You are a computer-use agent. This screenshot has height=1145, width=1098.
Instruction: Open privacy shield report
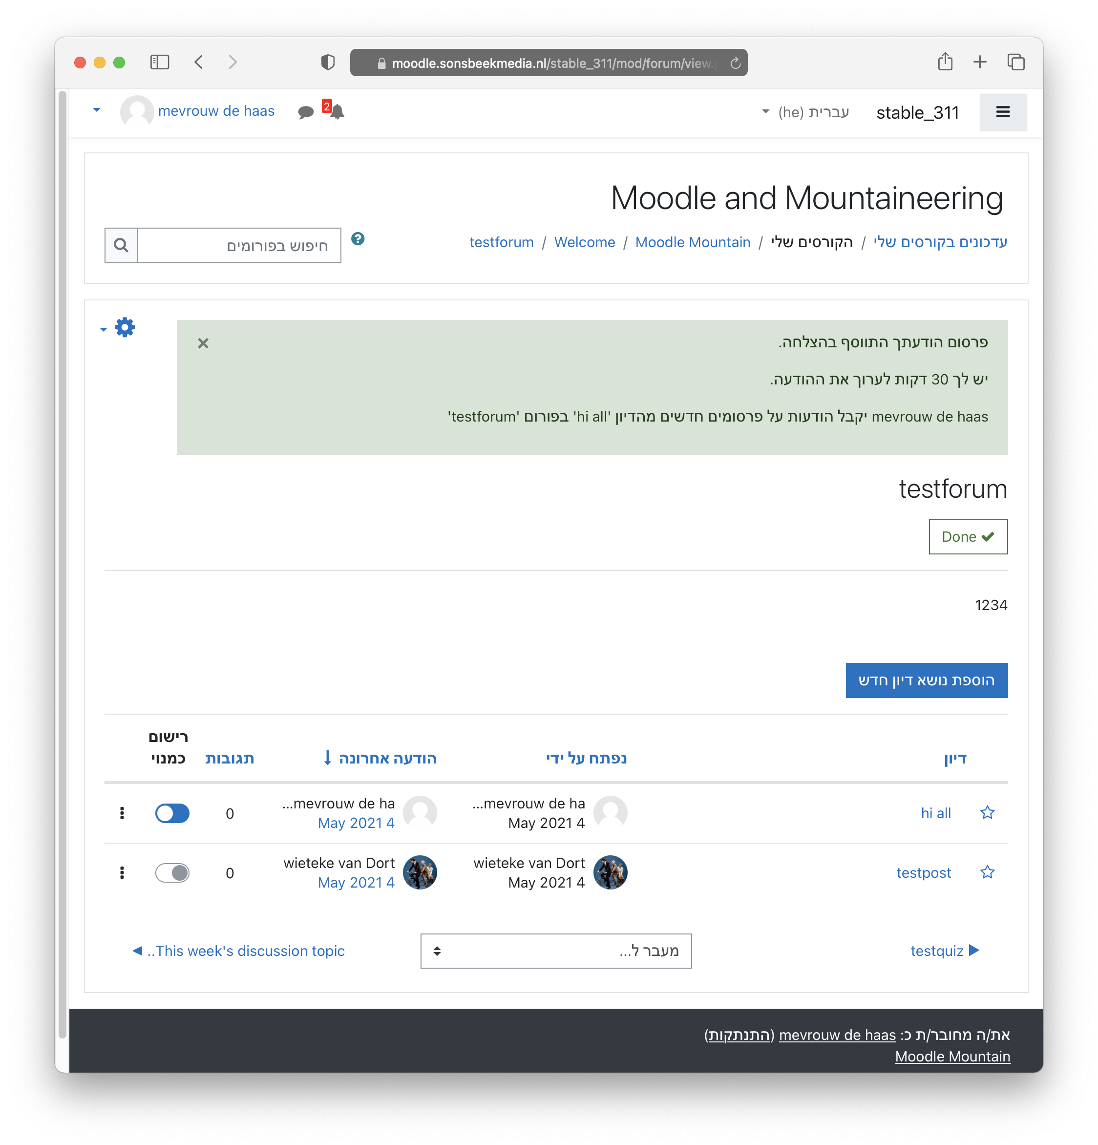pyautogui.click(x=328, y=62)
